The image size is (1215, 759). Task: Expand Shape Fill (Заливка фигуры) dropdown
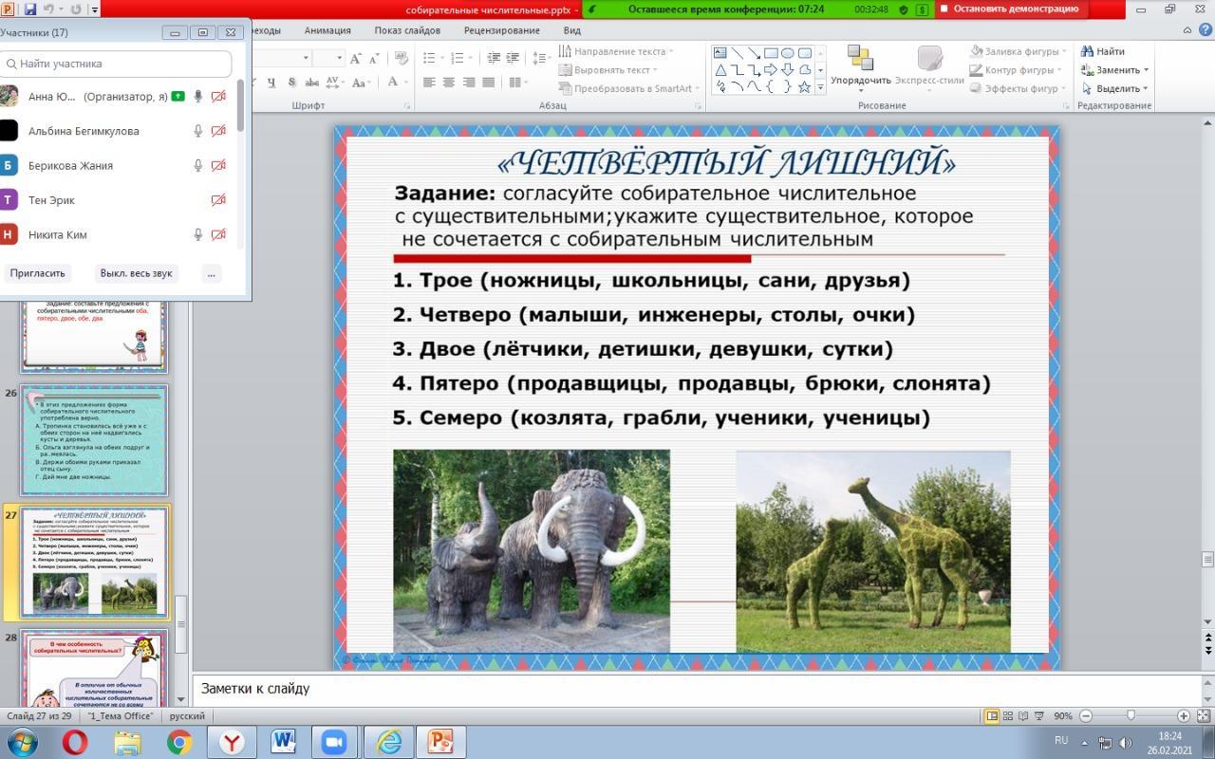(x=1064, y=51)
